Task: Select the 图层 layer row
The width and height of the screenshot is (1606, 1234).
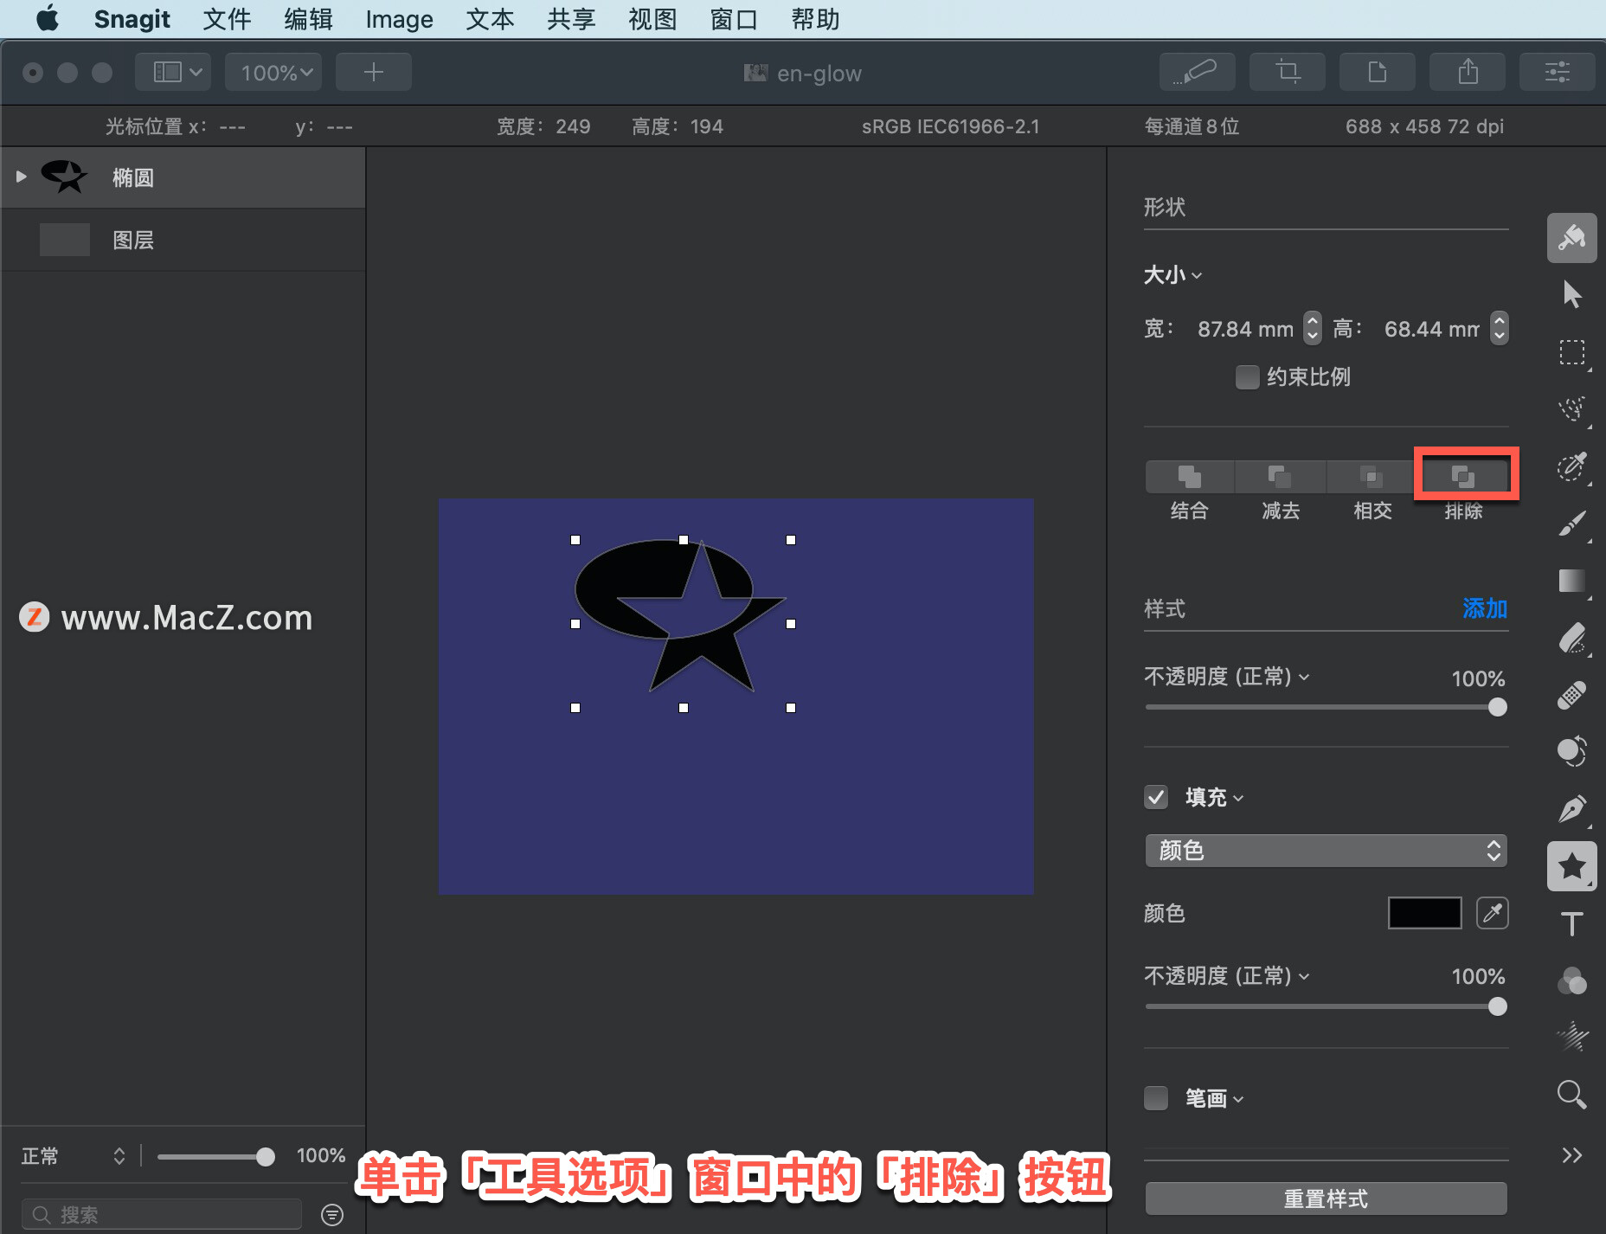Action: point(183,240)
